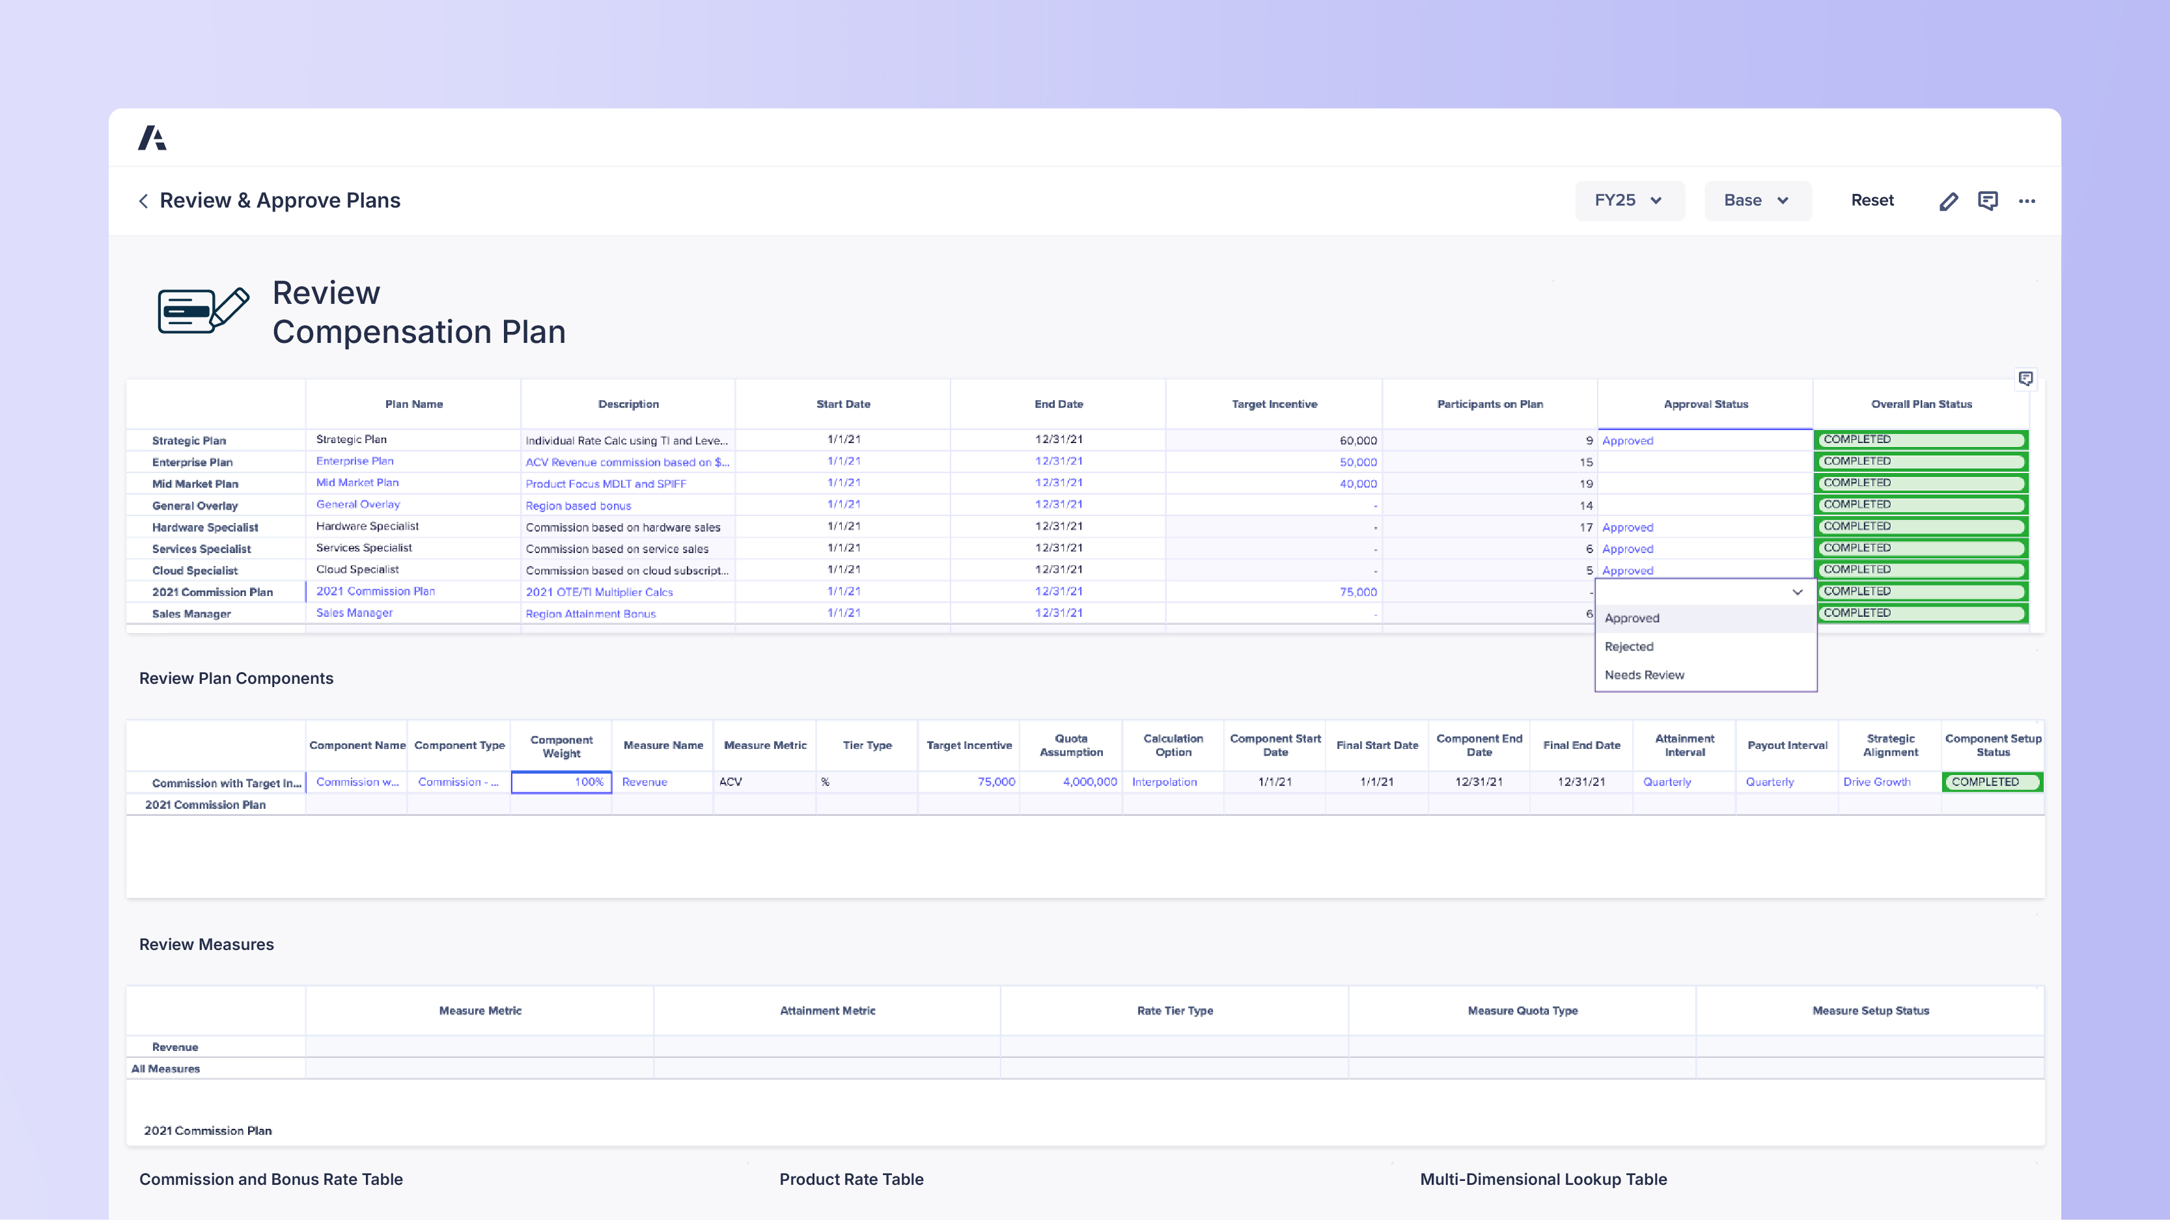Click the Strategic Plan COMPLETED status bar

pyautogui.click(x=1921, y=439)
